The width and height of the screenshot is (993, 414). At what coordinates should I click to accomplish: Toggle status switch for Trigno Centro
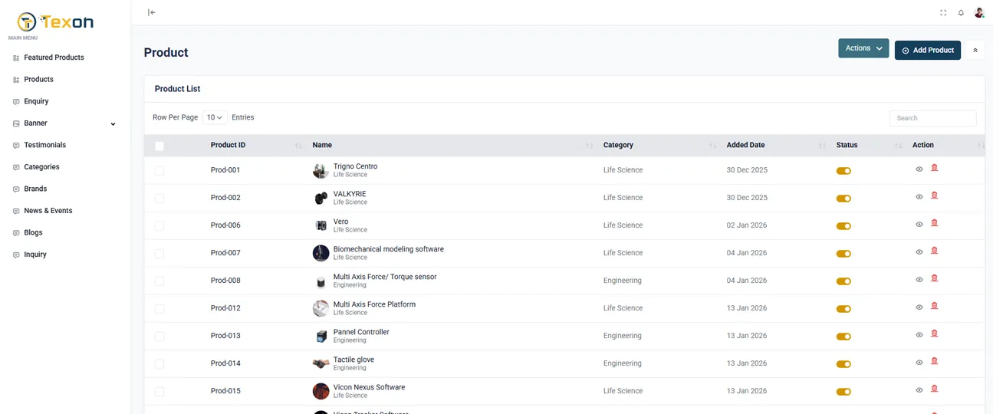(x=843, y=171)
